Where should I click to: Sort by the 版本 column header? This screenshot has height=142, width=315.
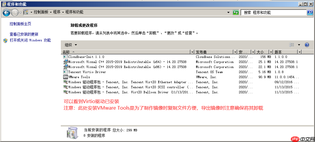[x=285, y=52]
